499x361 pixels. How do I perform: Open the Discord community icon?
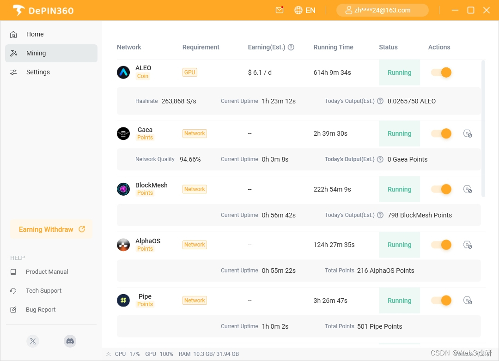pyautogui.click(x=70, y=341)
